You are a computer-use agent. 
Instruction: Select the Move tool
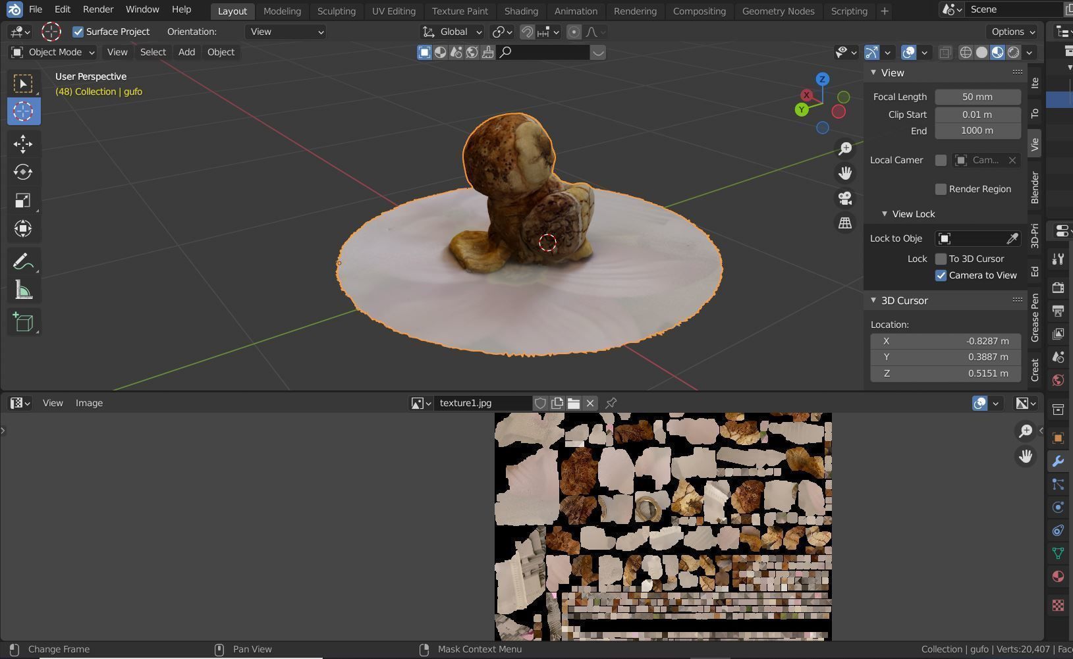[x=23, y=144]
